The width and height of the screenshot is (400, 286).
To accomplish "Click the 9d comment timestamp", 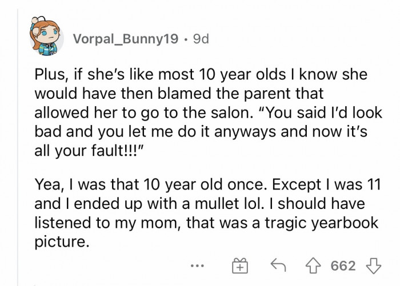I will pyautogui.click(x=201, y=40).
